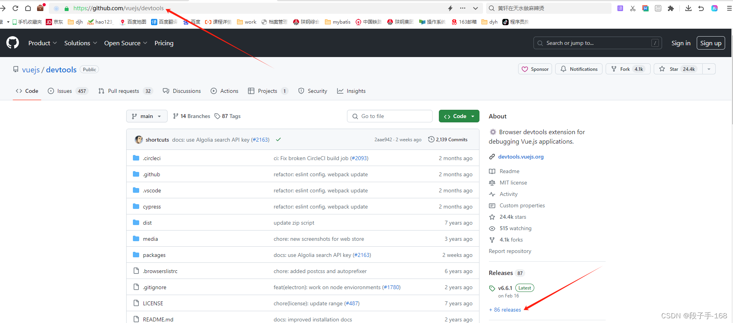Open the mybatis bookmark folder
Screen dimensions: 733x323
point(338,22)
